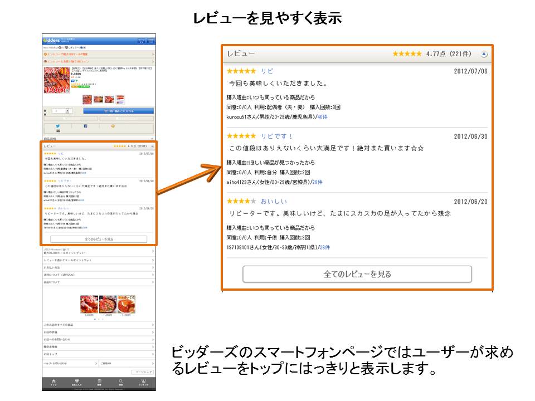Screen dimensions: 535x401
Task: Share the product via the Facebook icon
Action: pos(85,126)
